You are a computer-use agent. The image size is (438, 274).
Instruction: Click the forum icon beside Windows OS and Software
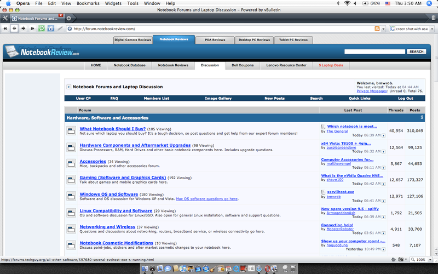pos(71,196)
